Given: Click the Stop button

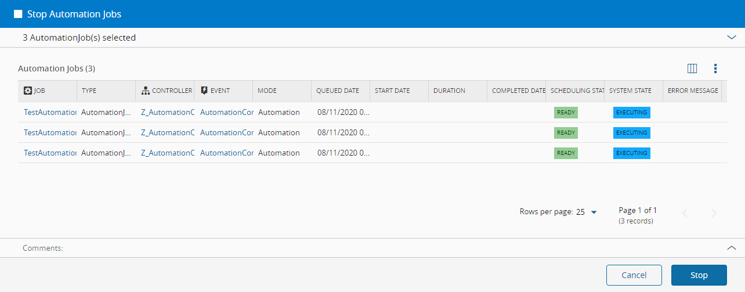Looking at the screenshot, I should click(x=699, y=275).
